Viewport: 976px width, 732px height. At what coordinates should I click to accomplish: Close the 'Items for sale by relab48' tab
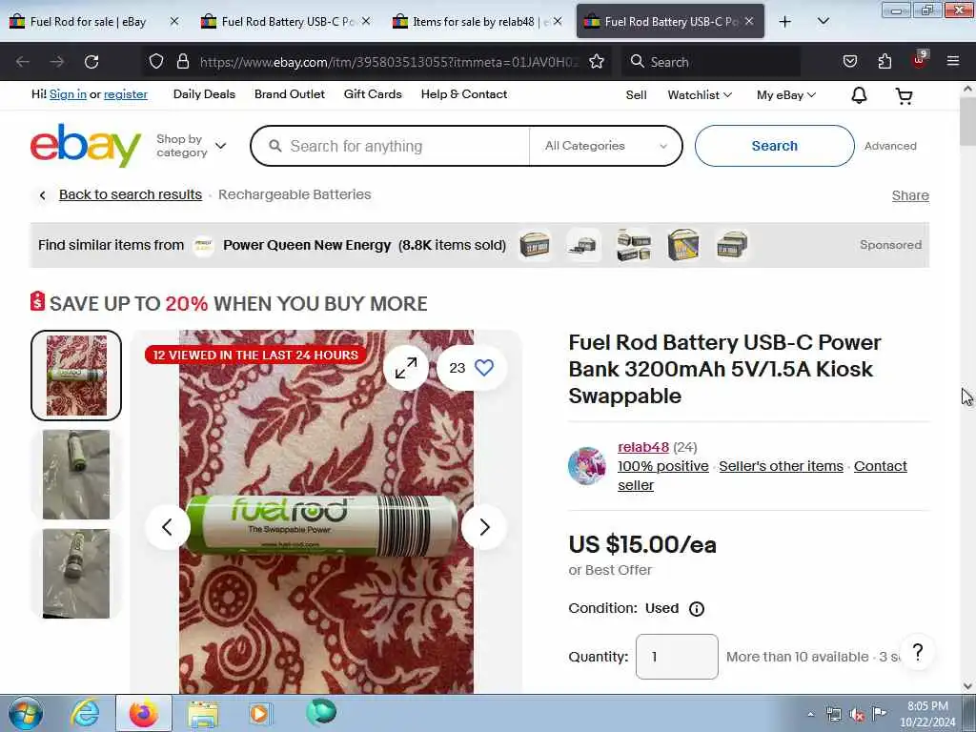click(x=558, y=21)
